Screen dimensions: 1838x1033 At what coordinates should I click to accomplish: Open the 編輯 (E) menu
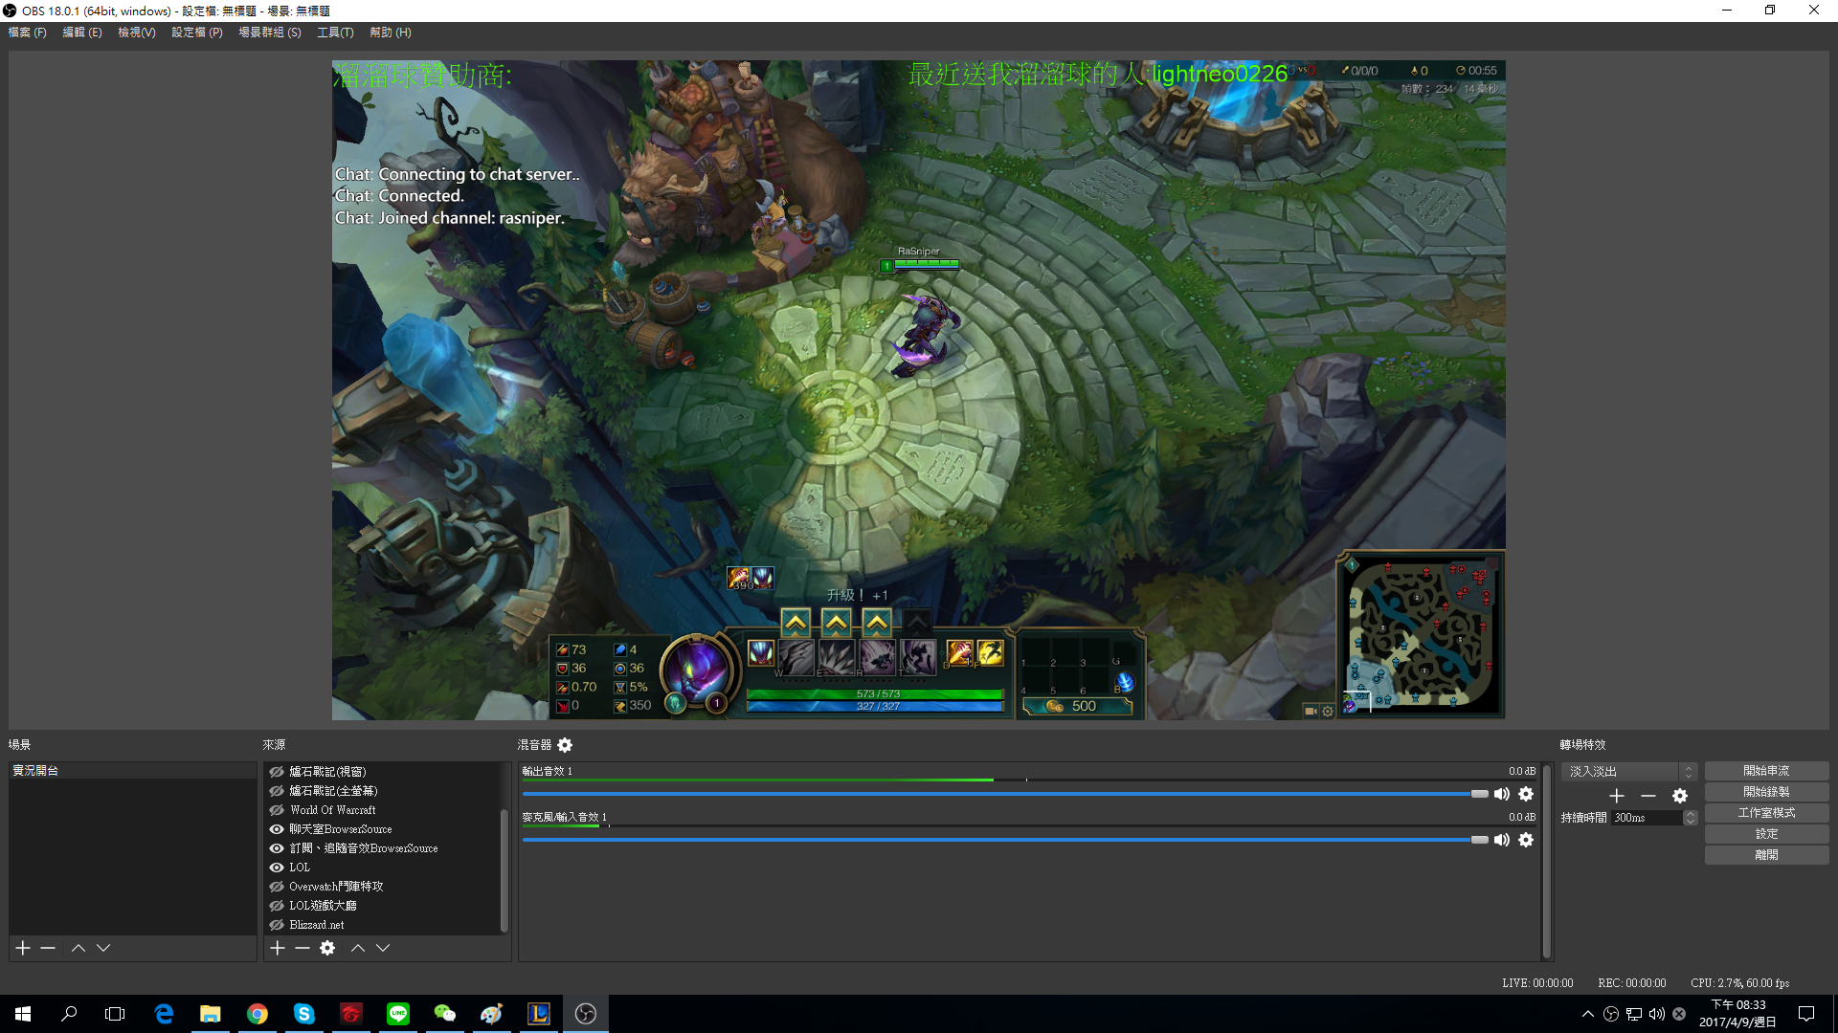click(x=82, y=33)
